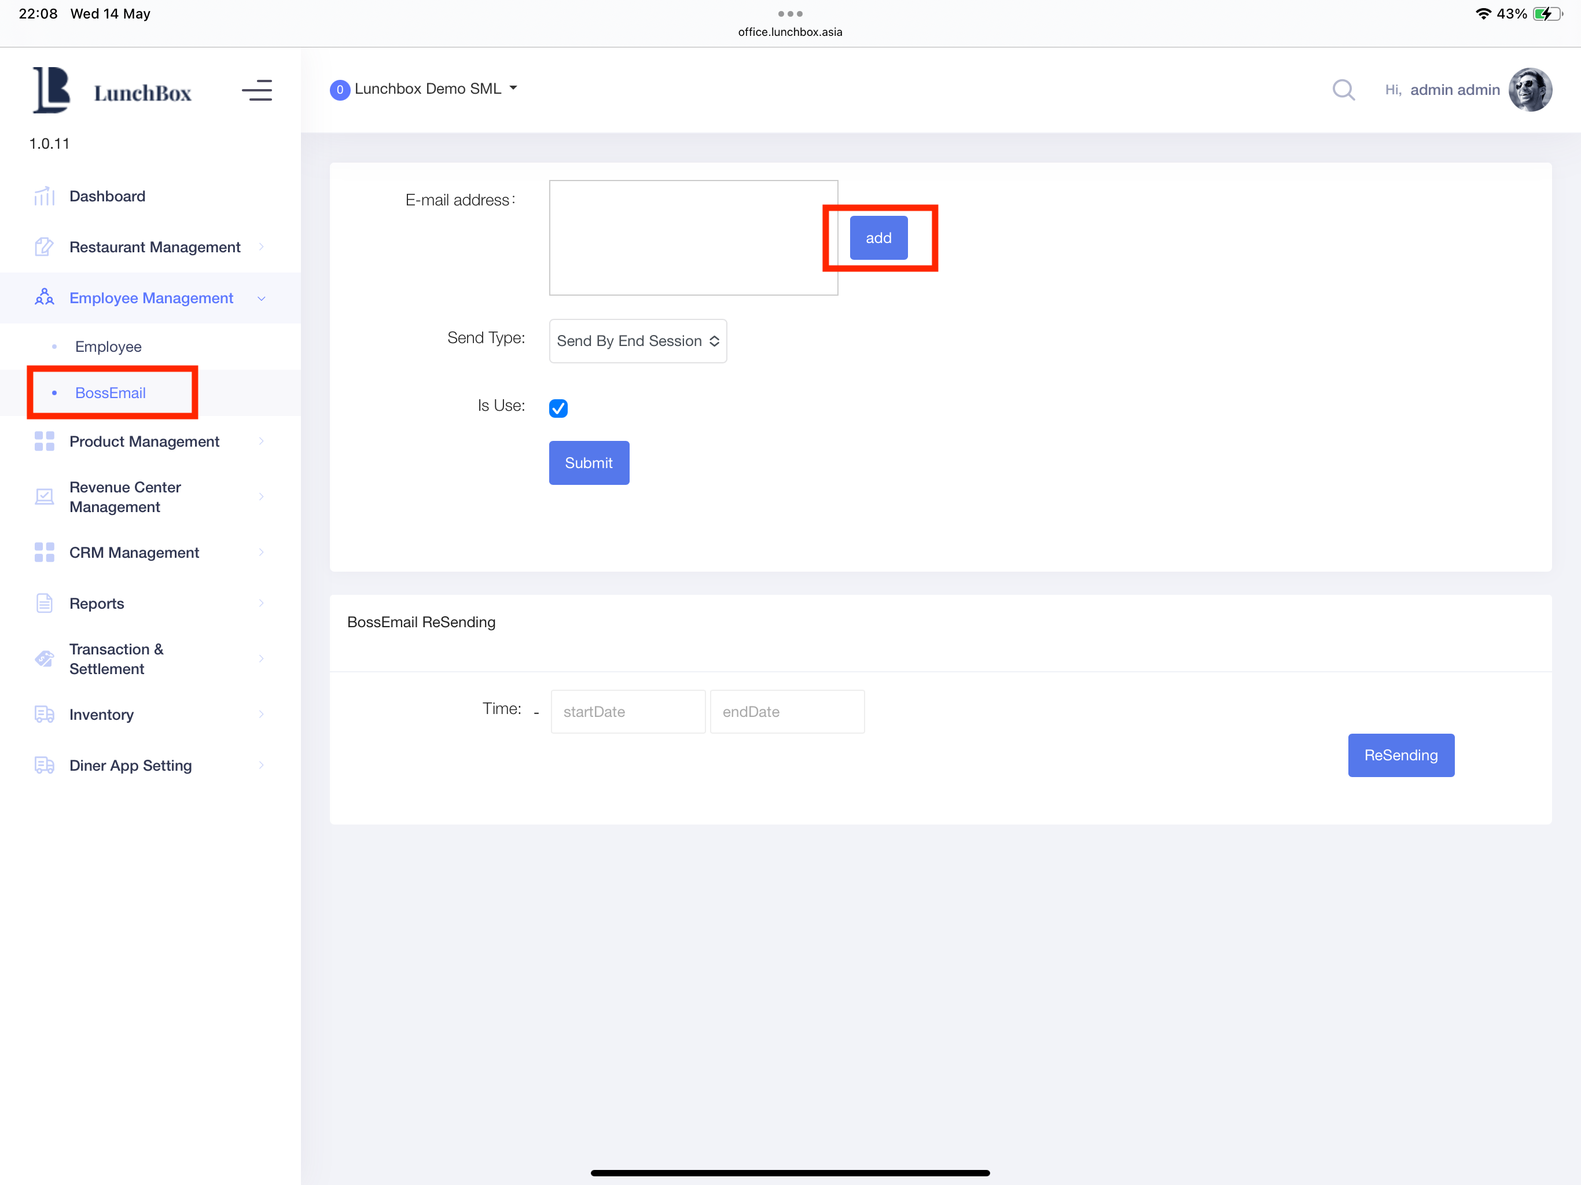The image size is (1581, 1185).
Task: Tap the three dots multitasking control
Action: (x=790, y=13)
